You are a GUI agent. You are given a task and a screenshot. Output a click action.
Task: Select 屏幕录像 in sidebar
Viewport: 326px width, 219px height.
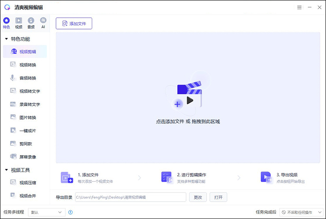tap(25, 157)
